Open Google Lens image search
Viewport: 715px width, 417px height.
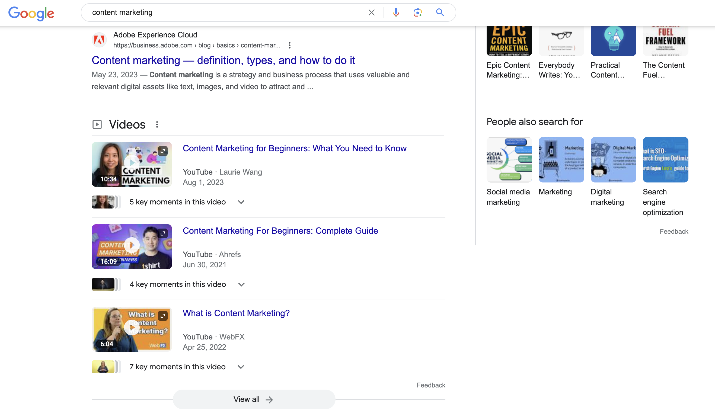417,12
